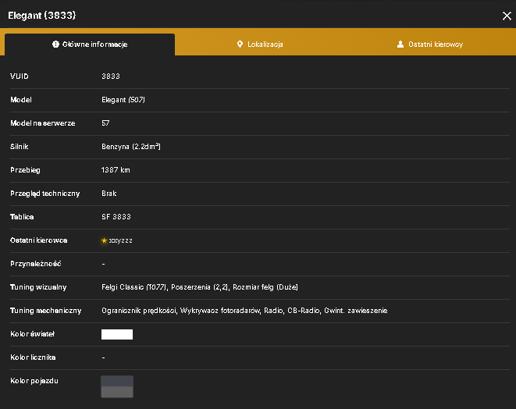Viewport: 516px width, 409px height.
Task: Open last driver xxyzzz profile
Action: [120, 240]
